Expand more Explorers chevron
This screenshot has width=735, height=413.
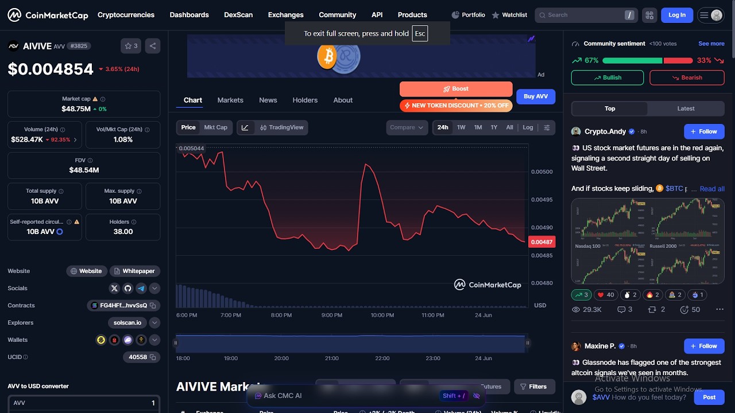click(154, 322)
